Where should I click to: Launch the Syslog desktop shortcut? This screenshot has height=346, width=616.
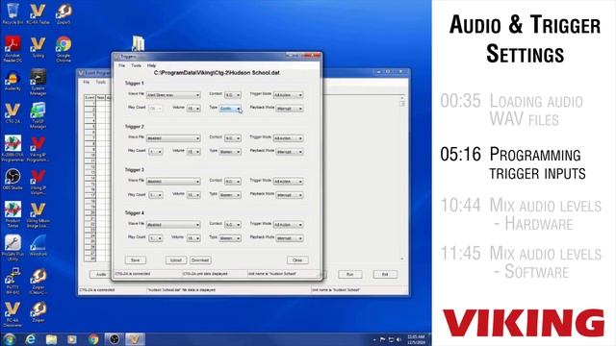38,47
